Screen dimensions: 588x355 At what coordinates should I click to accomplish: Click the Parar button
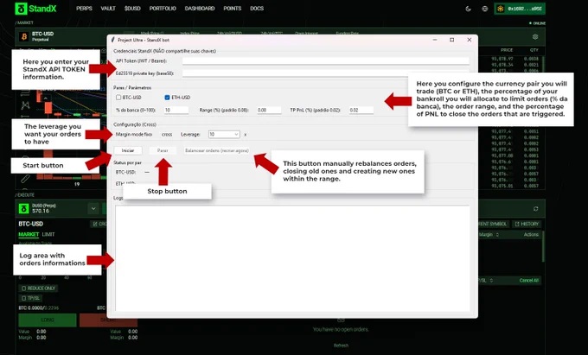pos(163,150)
